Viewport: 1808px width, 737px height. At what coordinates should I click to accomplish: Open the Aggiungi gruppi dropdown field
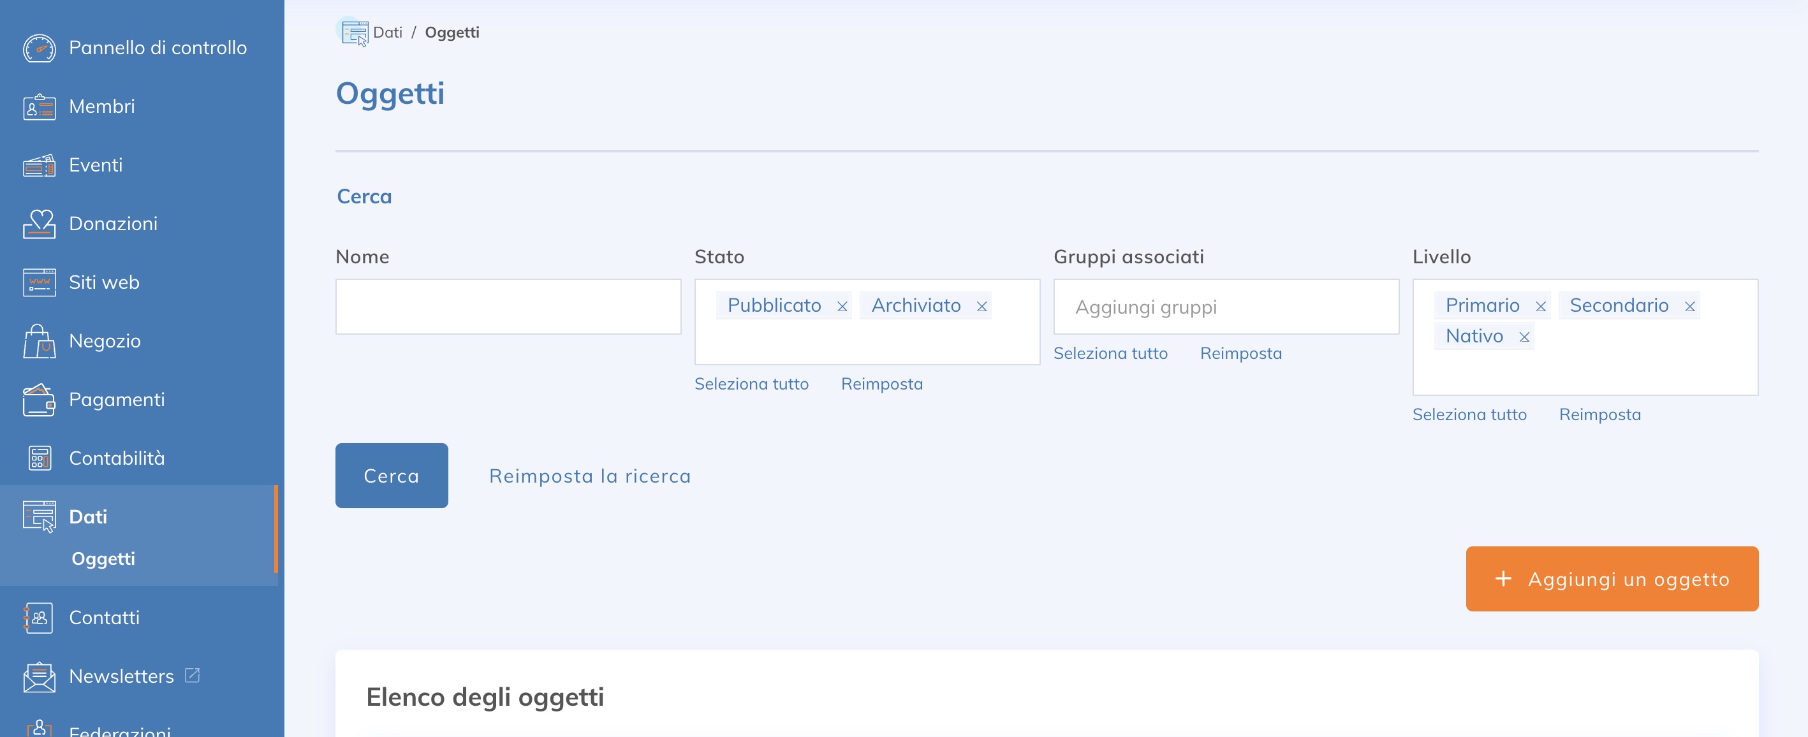1226,307
